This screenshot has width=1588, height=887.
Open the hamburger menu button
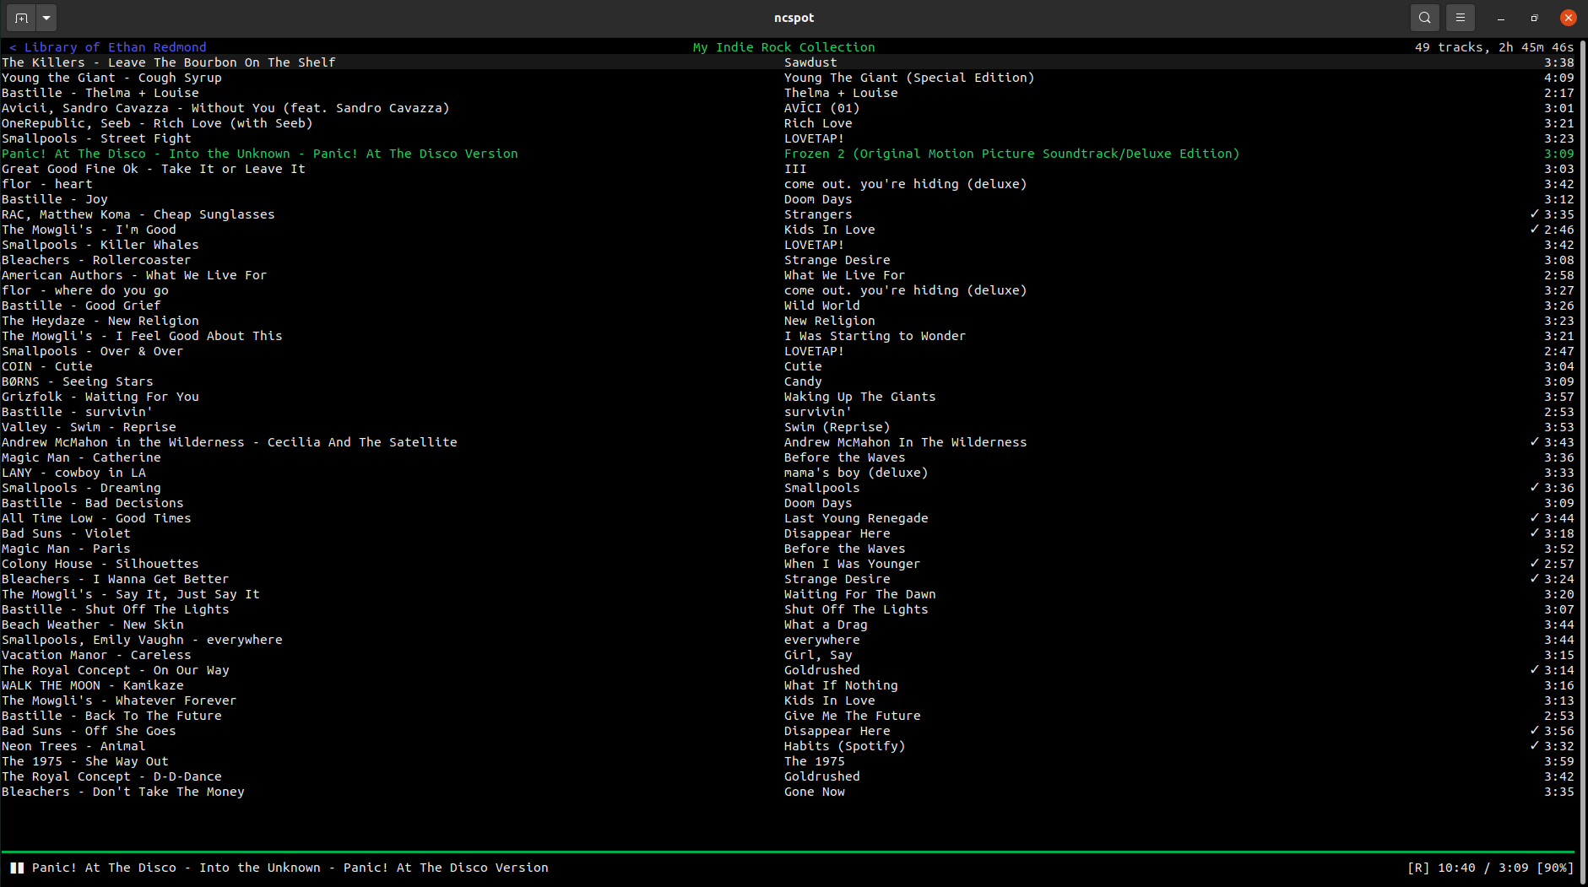tap(1461, 18)
